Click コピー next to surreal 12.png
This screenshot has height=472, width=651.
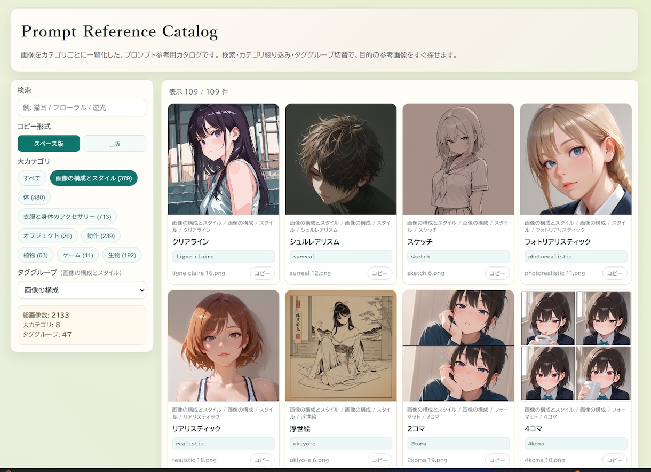380,273
